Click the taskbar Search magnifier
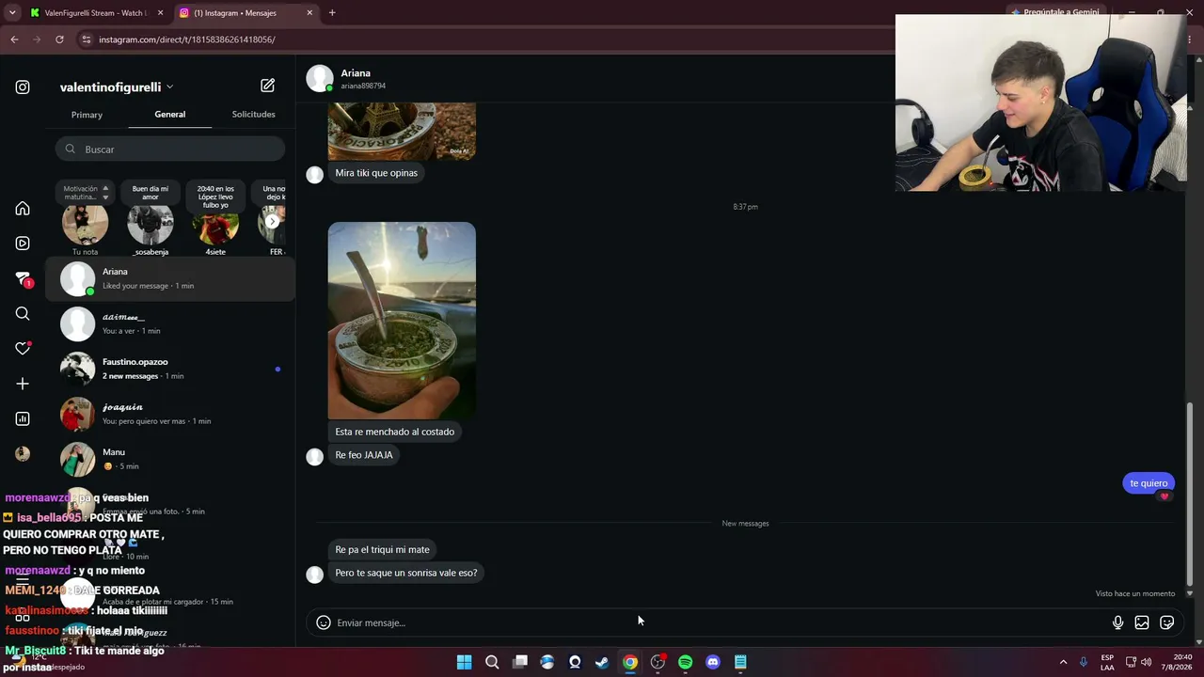 [492, 662]
